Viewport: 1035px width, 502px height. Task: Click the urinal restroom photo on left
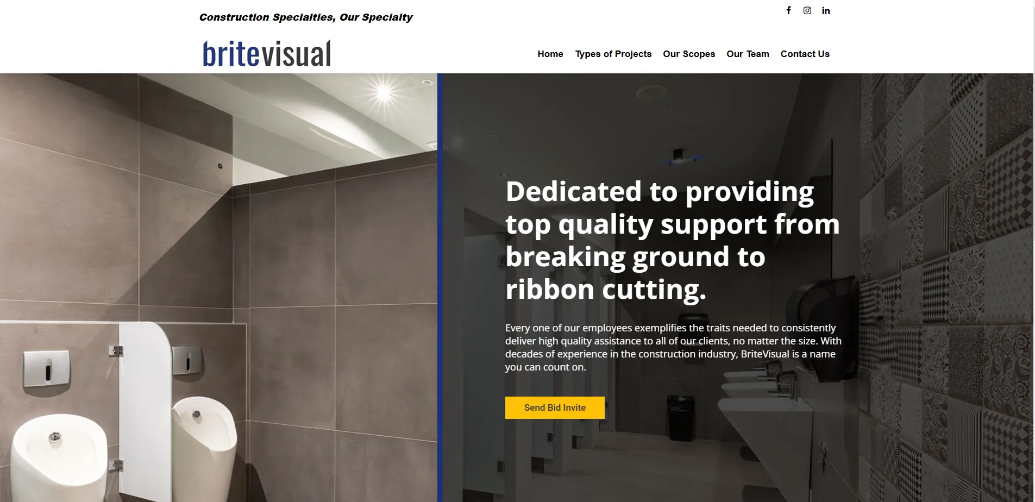point(218,287)
